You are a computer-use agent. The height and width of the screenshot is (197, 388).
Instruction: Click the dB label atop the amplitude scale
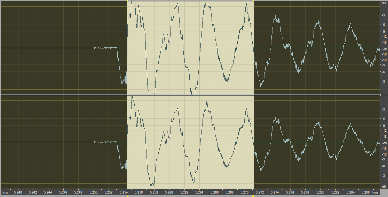click(x=384, y=3)
